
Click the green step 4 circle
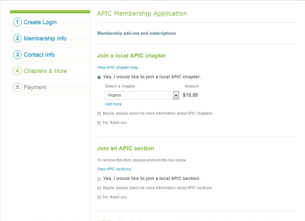click(x=17, y=71)
